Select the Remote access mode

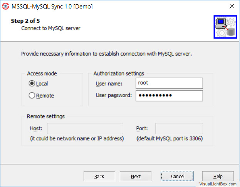(x=32, y=95)
